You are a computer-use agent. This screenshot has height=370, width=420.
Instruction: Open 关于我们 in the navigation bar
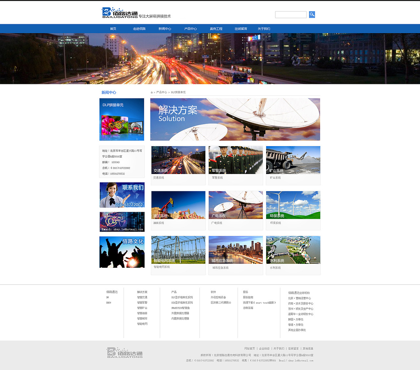tap(264, 29)
